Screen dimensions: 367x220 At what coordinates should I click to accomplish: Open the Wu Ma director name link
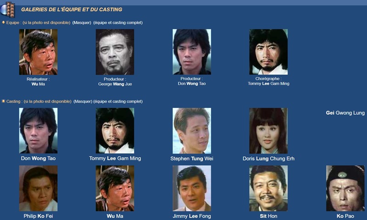point(39,84)
